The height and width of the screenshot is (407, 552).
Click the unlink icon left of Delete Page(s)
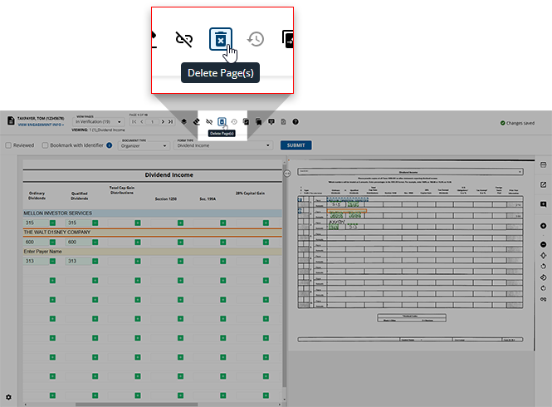click(x=209, y=122)
